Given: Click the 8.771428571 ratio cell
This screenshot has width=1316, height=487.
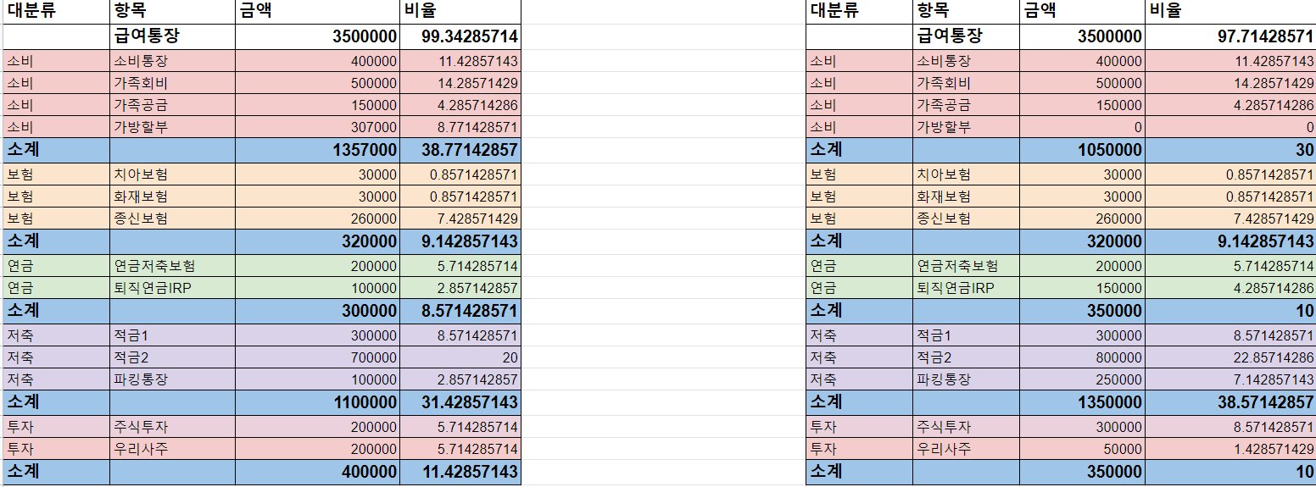Looking at the screenshot, I should click(x=460, y=128).
